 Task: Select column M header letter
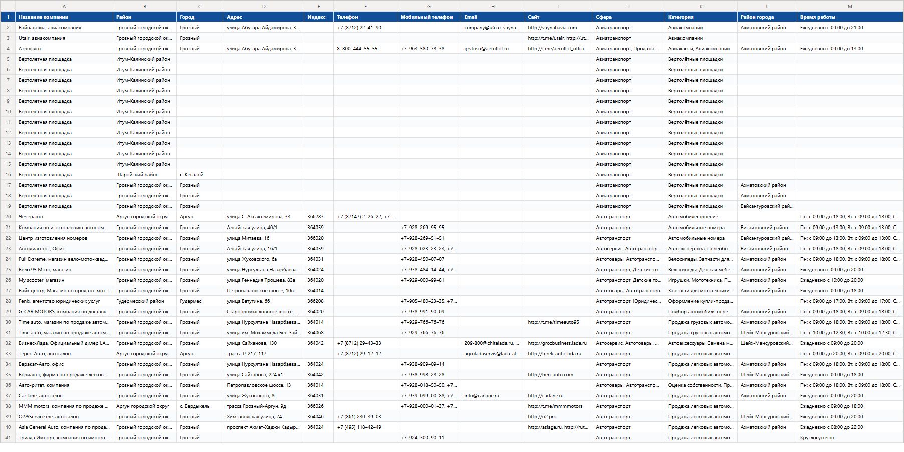pyautogui.click(x=850, y=6)
